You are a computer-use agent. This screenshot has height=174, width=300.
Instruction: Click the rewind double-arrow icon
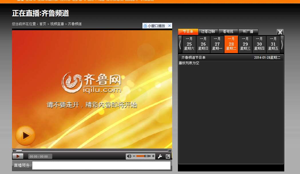coord(14,151)
